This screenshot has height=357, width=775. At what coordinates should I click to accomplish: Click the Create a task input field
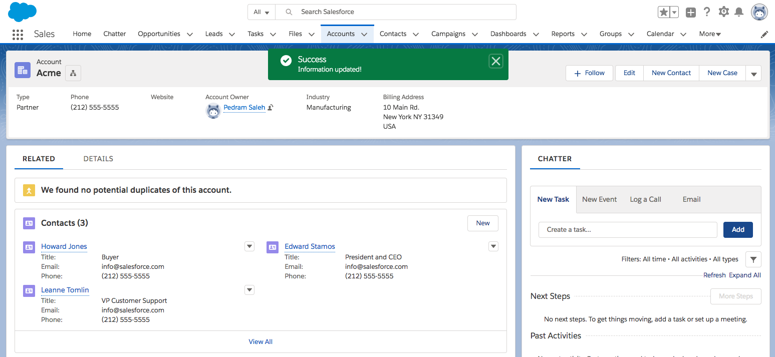coord(628,230)
